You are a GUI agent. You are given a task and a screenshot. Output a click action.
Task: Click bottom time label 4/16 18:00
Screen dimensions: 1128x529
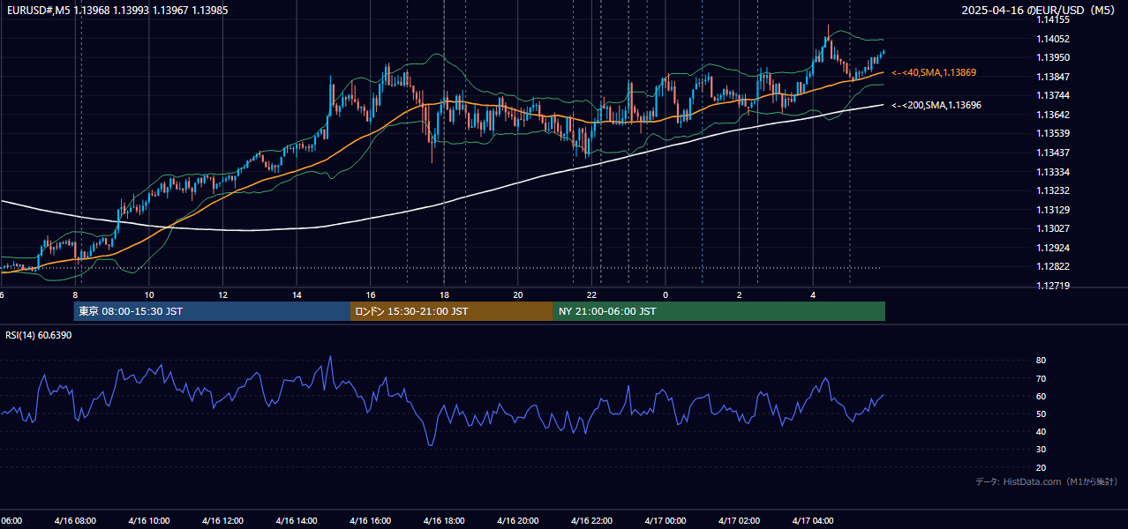(444, 521)
